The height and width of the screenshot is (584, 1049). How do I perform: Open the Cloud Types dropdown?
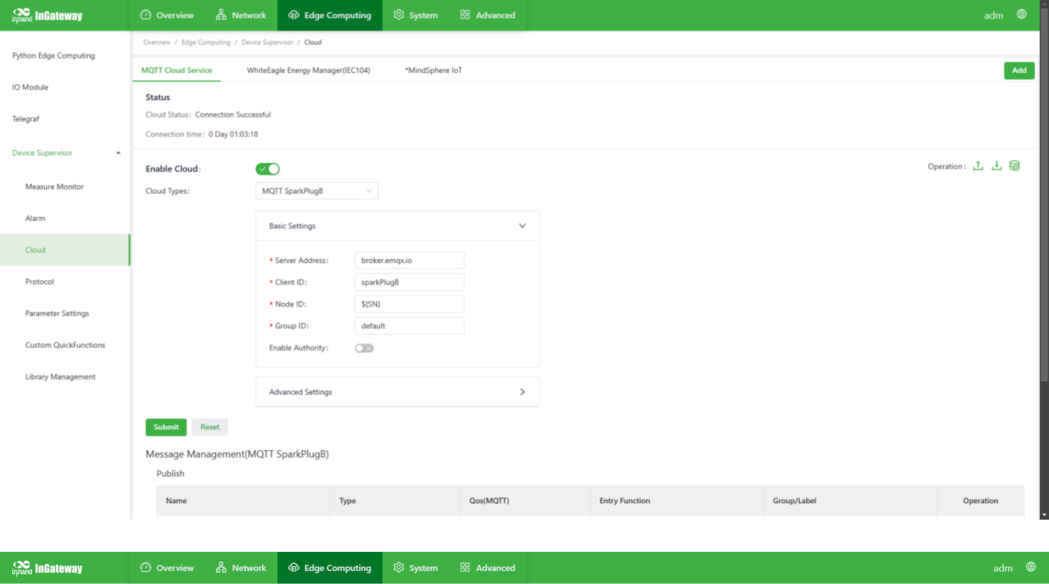316,191
